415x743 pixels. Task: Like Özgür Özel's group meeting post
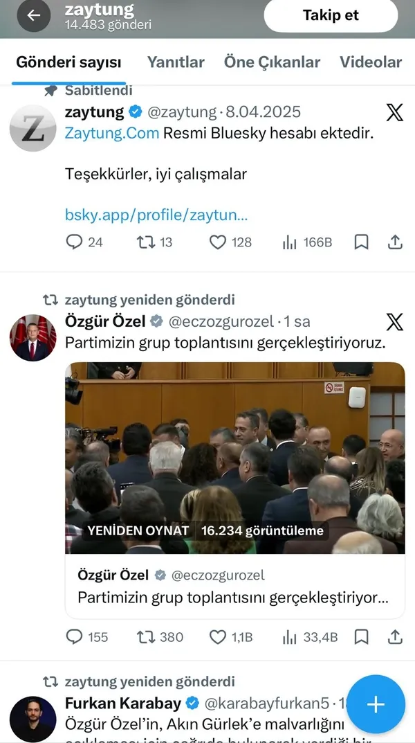pyautogui.click(x=218, y=637)
